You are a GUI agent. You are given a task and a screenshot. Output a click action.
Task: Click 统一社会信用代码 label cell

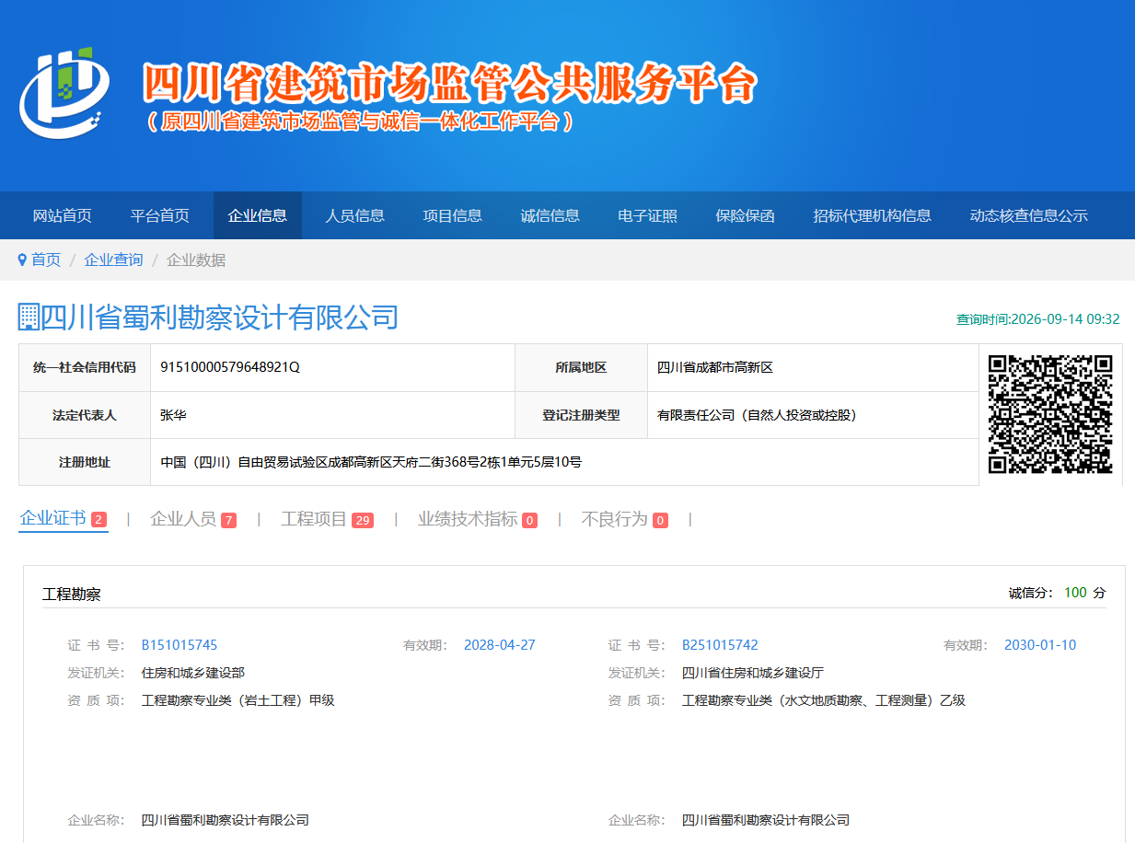tap(85, 367)
